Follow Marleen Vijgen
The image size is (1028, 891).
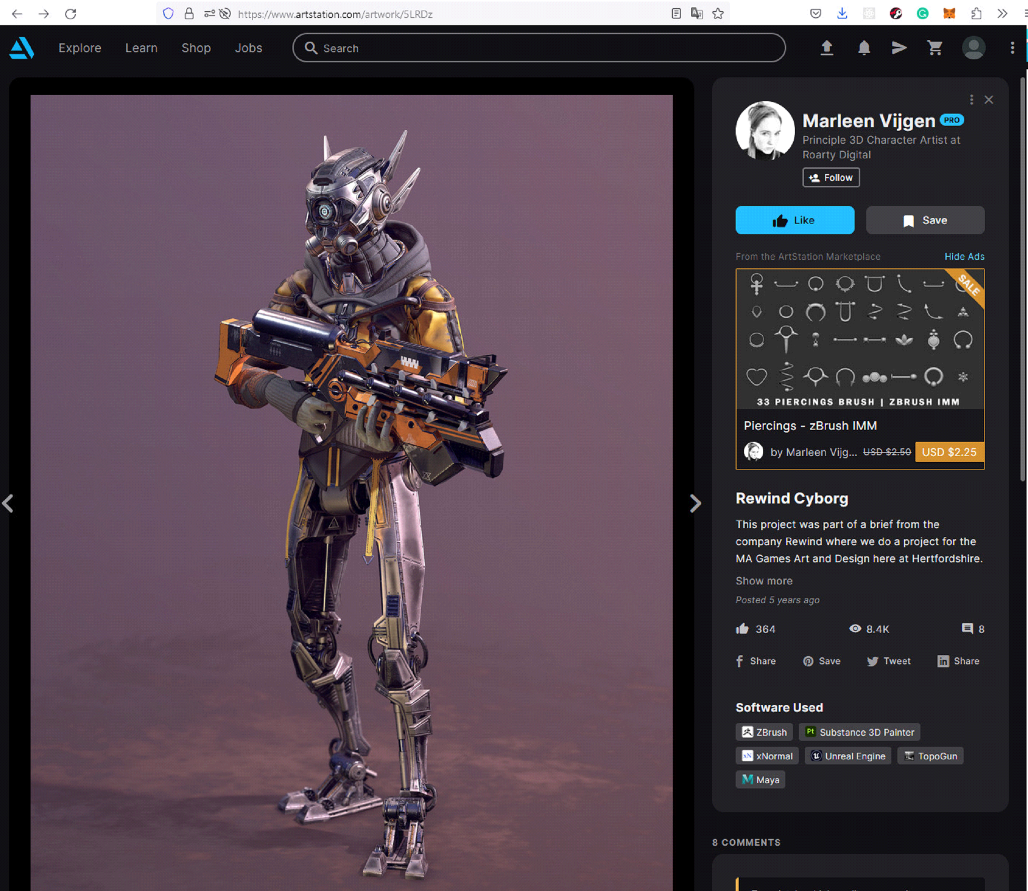pyautogui.click(x=831, y=177)
